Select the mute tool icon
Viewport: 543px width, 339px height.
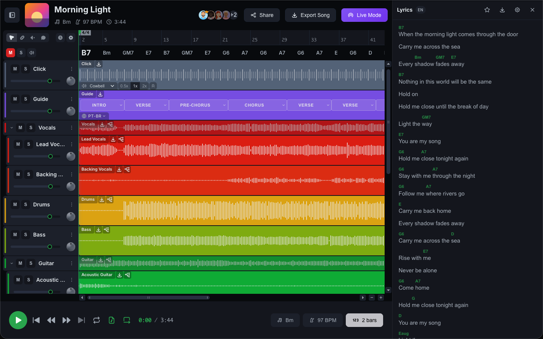(x=33, y=38)
